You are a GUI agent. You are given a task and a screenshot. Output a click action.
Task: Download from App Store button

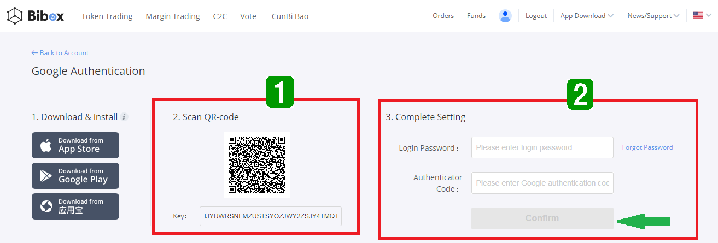coord(75,145)
